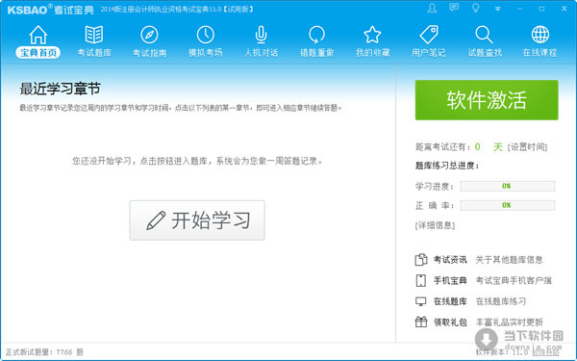Open the 宝典首页 home icon

coord(38,35)
